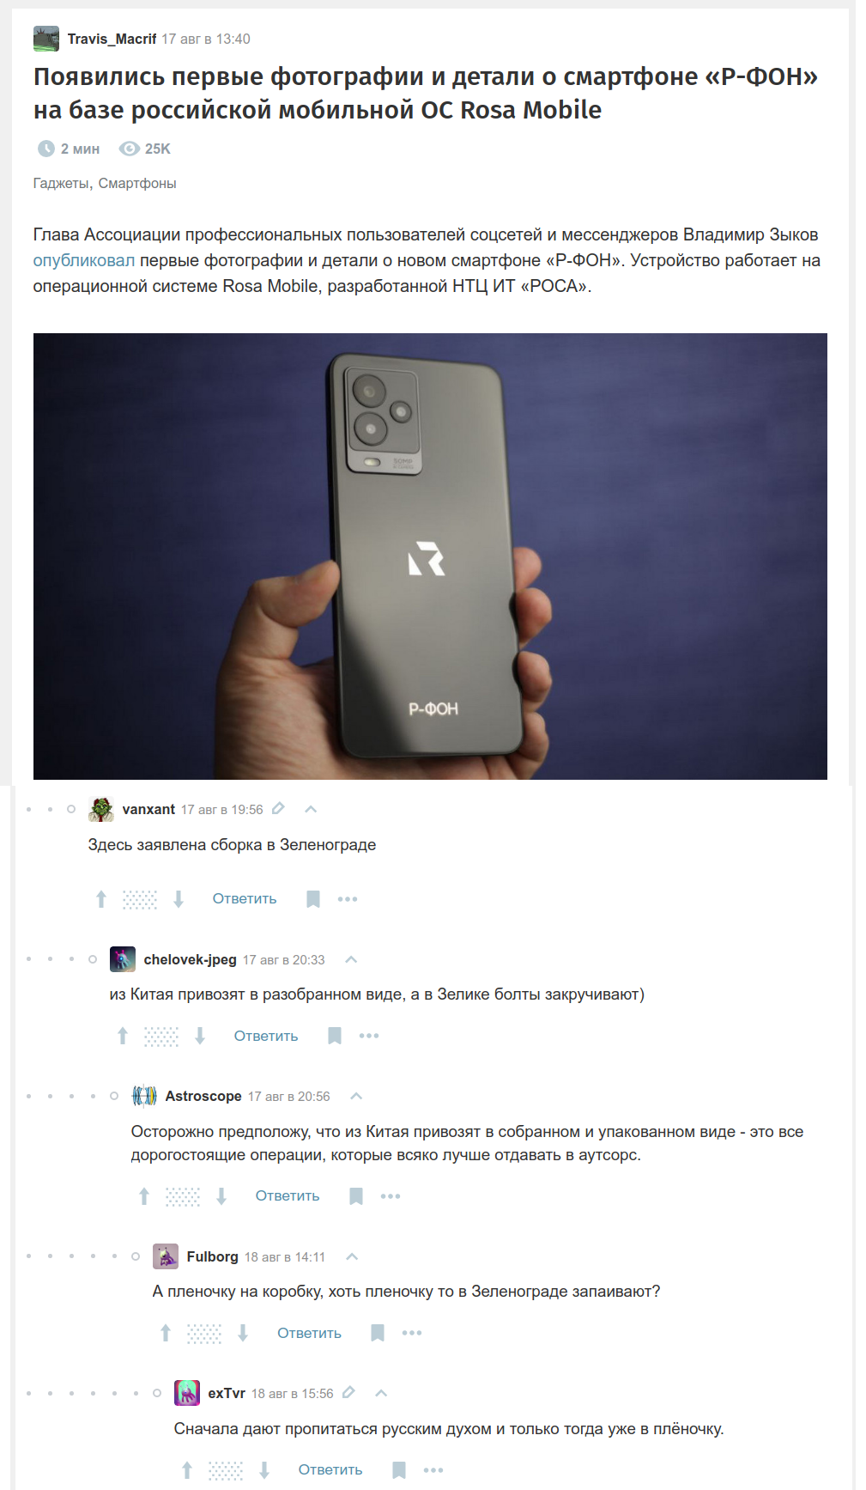The height and width of the screenshot is (1490, 866).
Task: Collapse exTvr's comment with chevron
Action: click(381, 1393)
